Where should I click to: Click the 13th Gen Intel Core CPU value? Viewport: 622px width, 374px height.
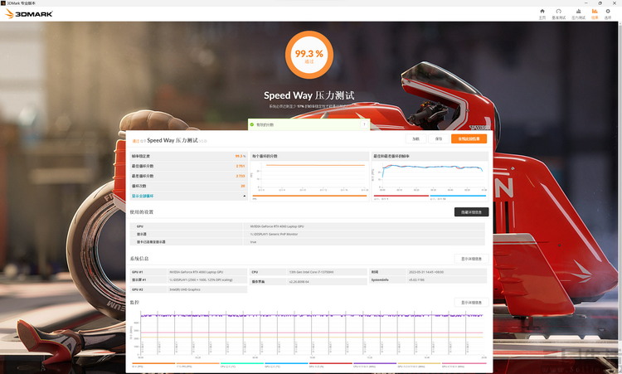(311, 272)
